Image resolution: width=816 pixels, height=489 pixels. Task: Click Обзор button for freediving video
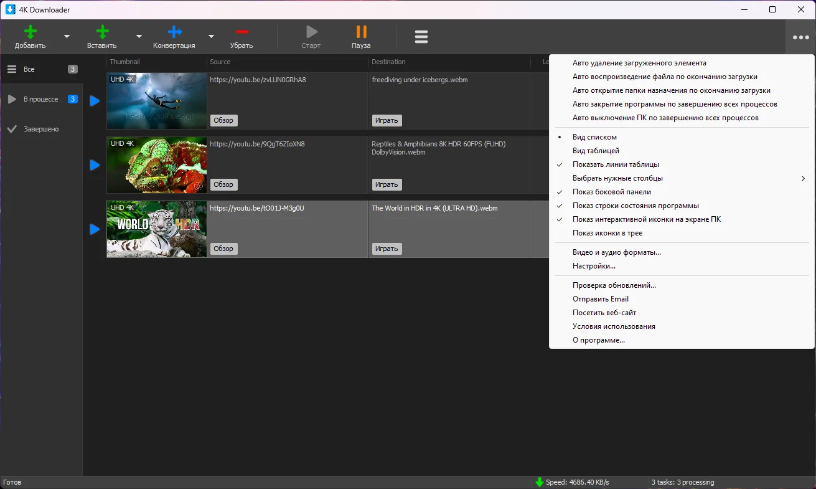223,120
